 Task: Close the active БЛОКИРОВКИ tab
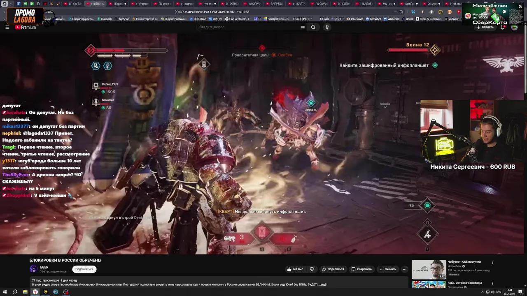pos(103,4)
